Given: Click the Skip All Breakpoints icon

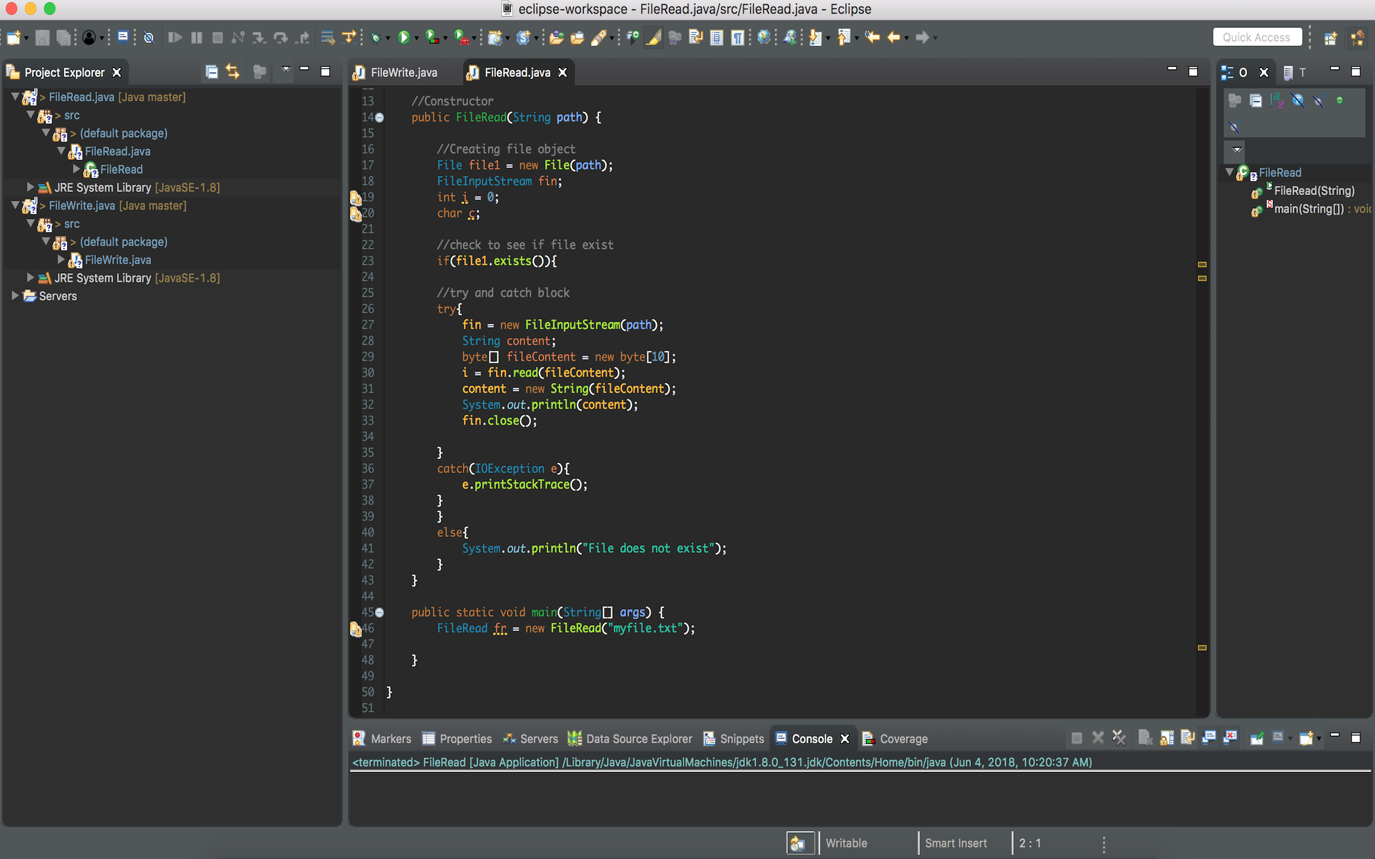Looking at the screenshot, I should click(149, 38).
